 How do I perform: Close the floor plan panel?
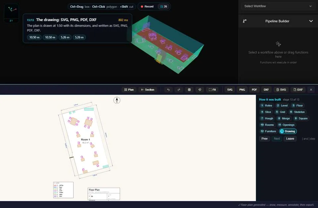(x=311, y=89)
